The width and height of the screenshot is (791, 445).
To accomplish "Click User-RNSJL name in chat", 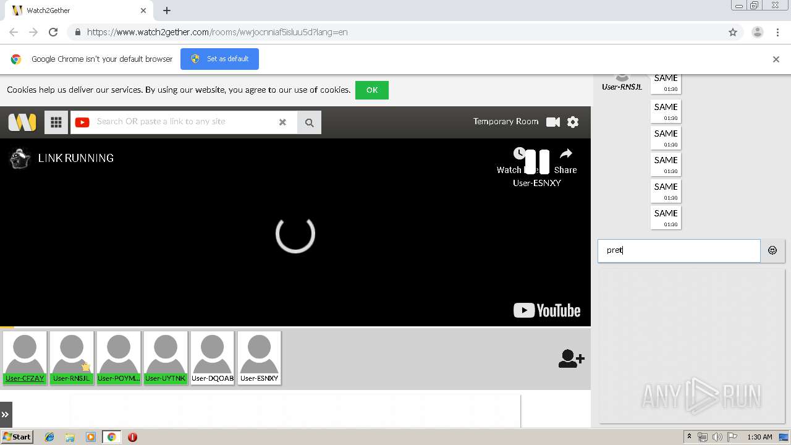I will point(622,87).
